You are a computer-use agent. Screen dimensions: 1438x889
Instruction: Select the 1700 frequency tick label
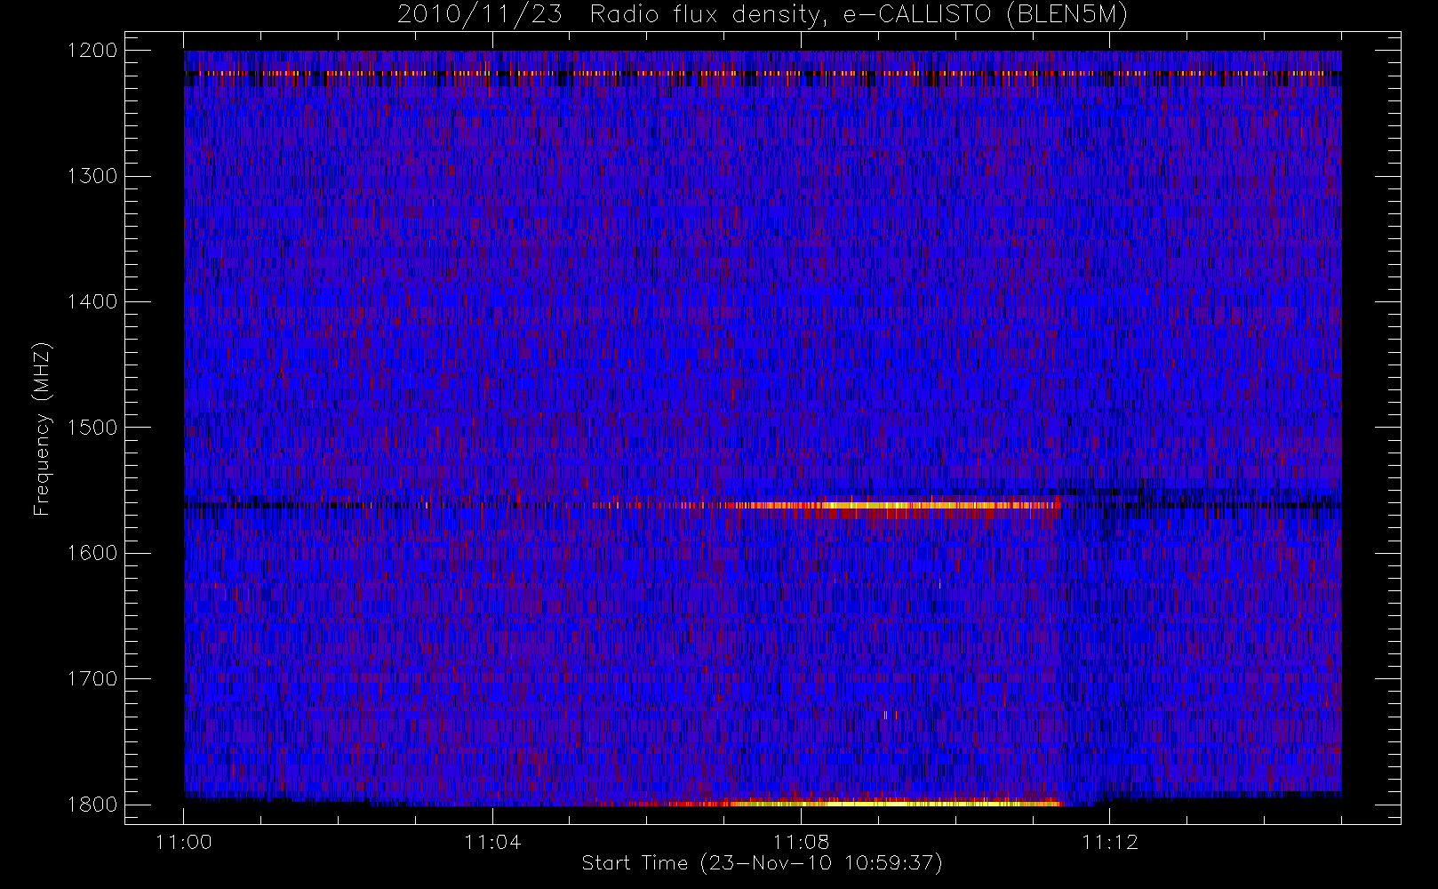click(x=92, y=679)
